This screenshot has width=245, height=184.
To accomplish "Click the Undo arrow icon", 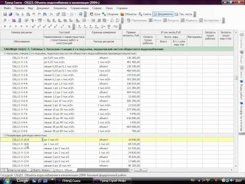I will click(x=34, y=14).
